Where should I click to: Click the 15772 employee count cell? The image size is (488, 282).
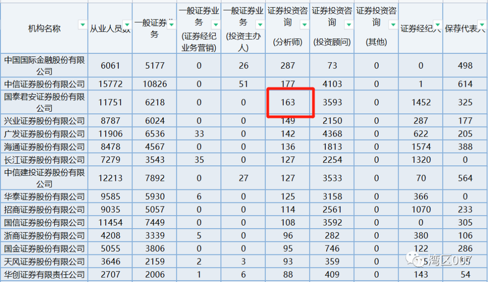tap(110, 84)
